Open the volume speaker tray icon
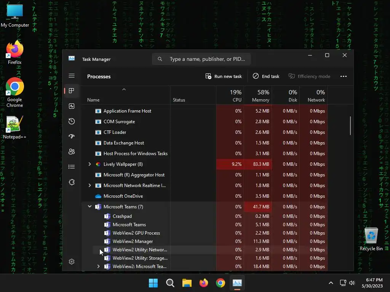390x292 pixels. pos(352,283)
